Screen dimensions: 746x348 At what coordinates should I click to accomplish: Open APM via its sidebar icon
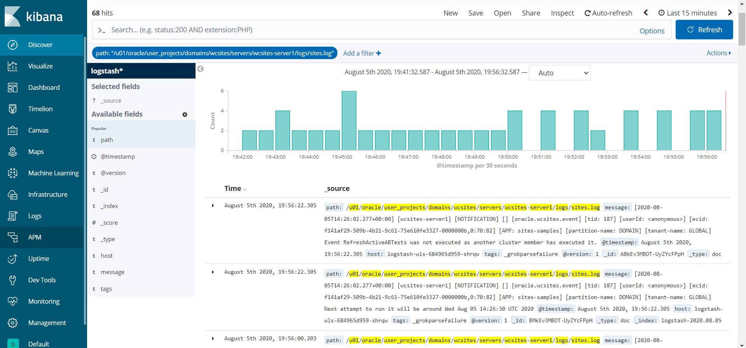[12, 237]
